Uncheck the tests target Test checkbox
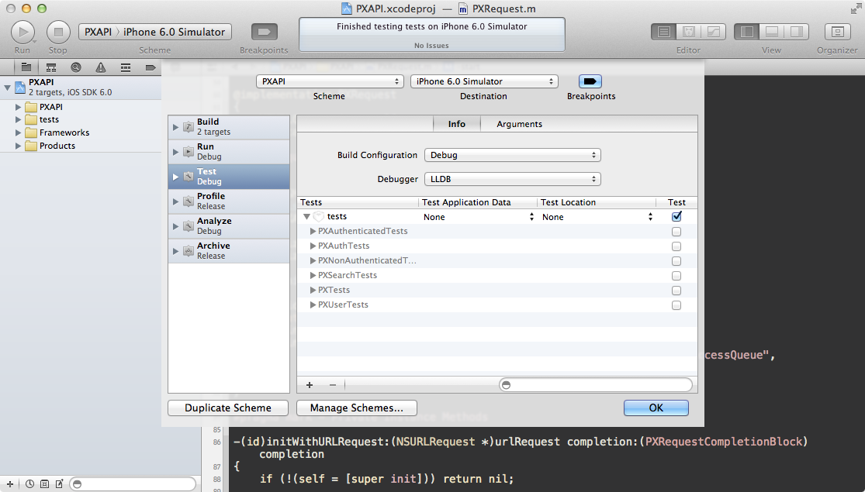Screen dimensions: 865x492 point(676,217)
